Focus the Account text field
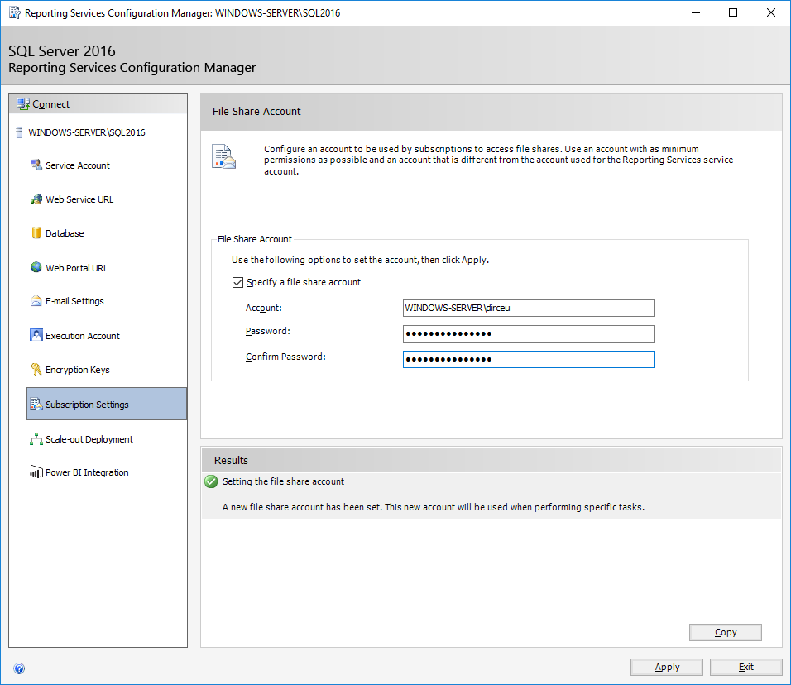The width and height of the screenshot is (791, 685). coord(529,309)
